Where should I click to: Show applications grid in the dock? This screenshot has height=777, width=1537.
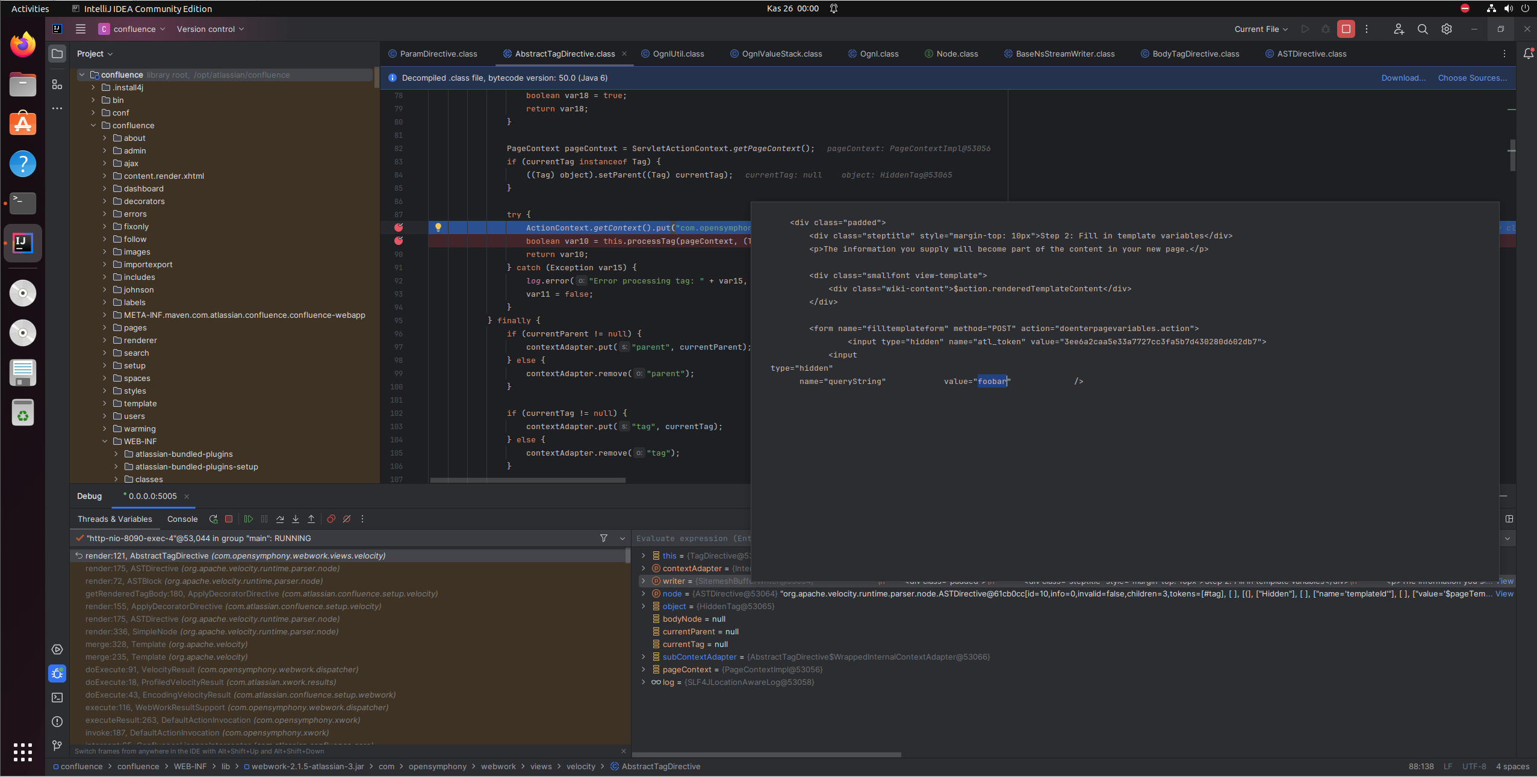23,752
